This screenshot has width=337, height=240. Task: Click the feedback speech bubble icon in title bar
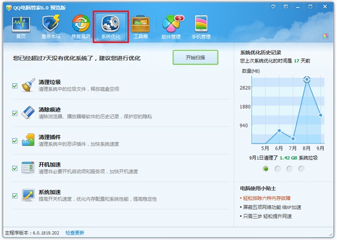[273, 7]
